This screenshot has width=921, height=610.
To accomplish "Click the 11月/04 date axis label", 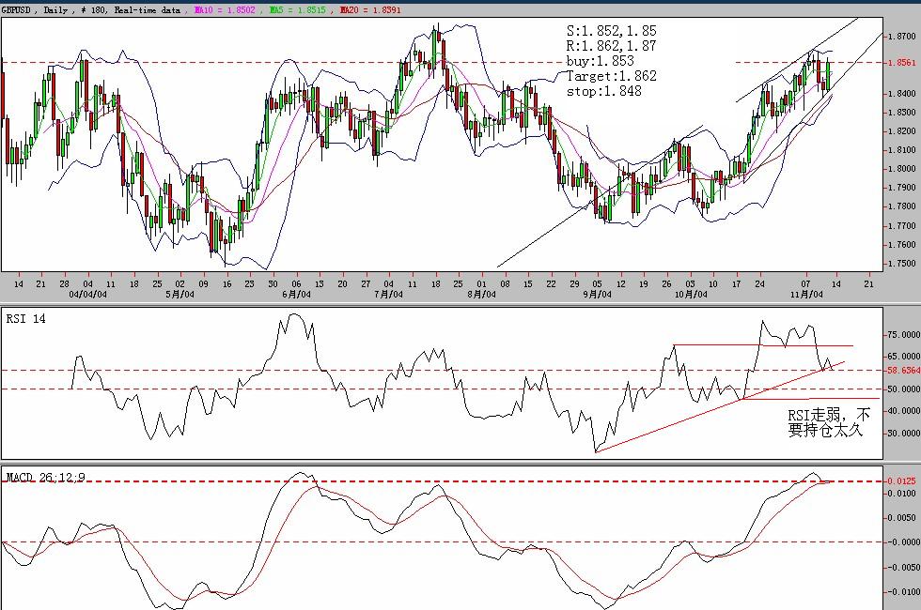I will 809,294.
